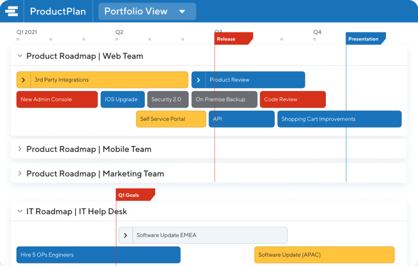Expand the Product Roadmap Marketing Team section

tap(20, 173)
